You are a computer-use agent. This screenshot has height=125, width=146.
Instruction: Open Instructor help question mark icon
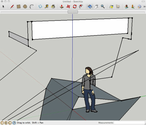click(14, 123)
